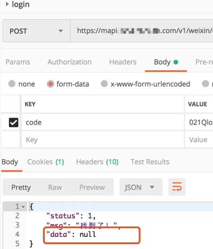The width and height of the screenshot is (213, 249).
Task: Open the response Cookies tab
Action: click(45, 162)
